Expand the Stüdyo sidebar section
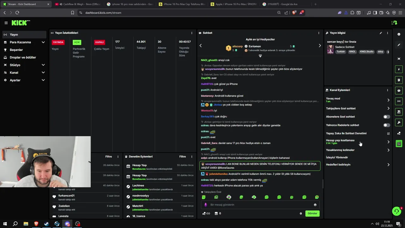This screenshot has width=405, height=228. [43, 65]
